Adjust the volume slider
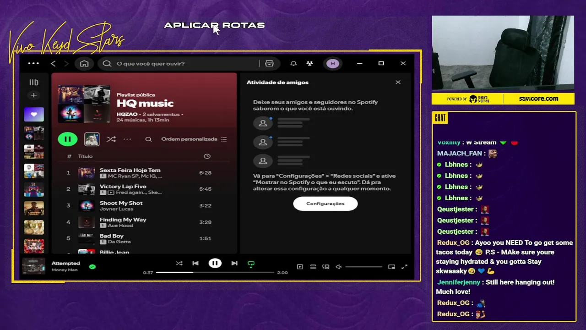This screenshot has height=330, width=586. click(x=364, y=266)
